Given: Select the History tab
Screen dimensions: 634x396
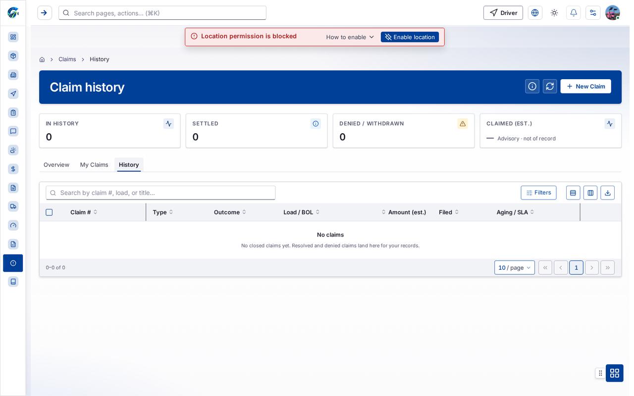Looking at the screenshot, I should [x=129, y=165].
